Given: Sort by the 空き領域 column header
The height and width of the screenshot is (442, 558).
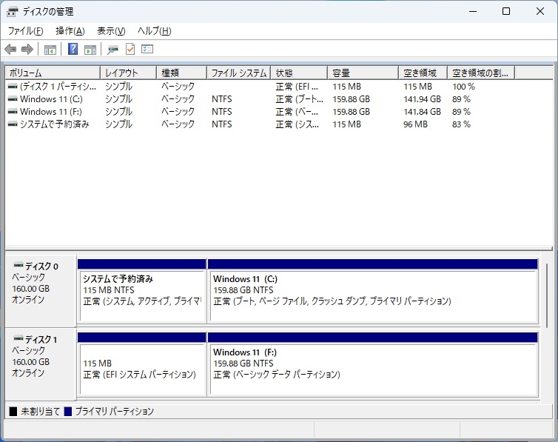Looking at the screenshot, I should [x=423, y=73].
